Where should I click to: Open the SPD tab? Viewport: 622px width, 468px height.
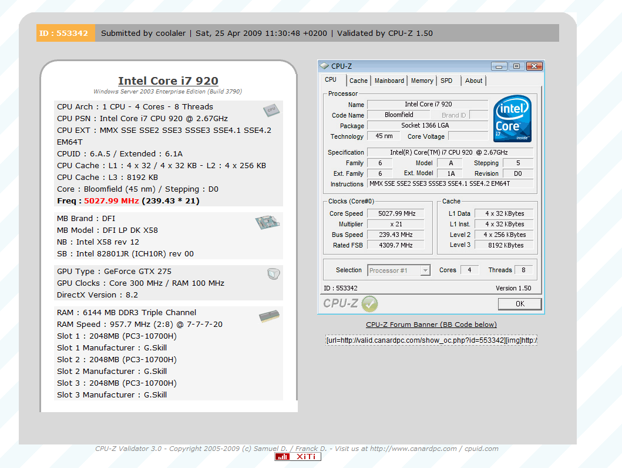446,81
